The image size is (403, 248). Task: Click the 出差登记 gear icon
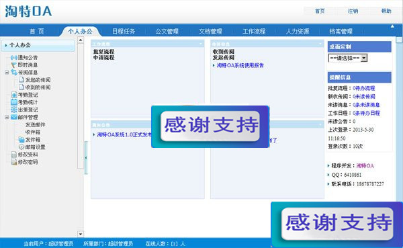click(x=14, y=110)
